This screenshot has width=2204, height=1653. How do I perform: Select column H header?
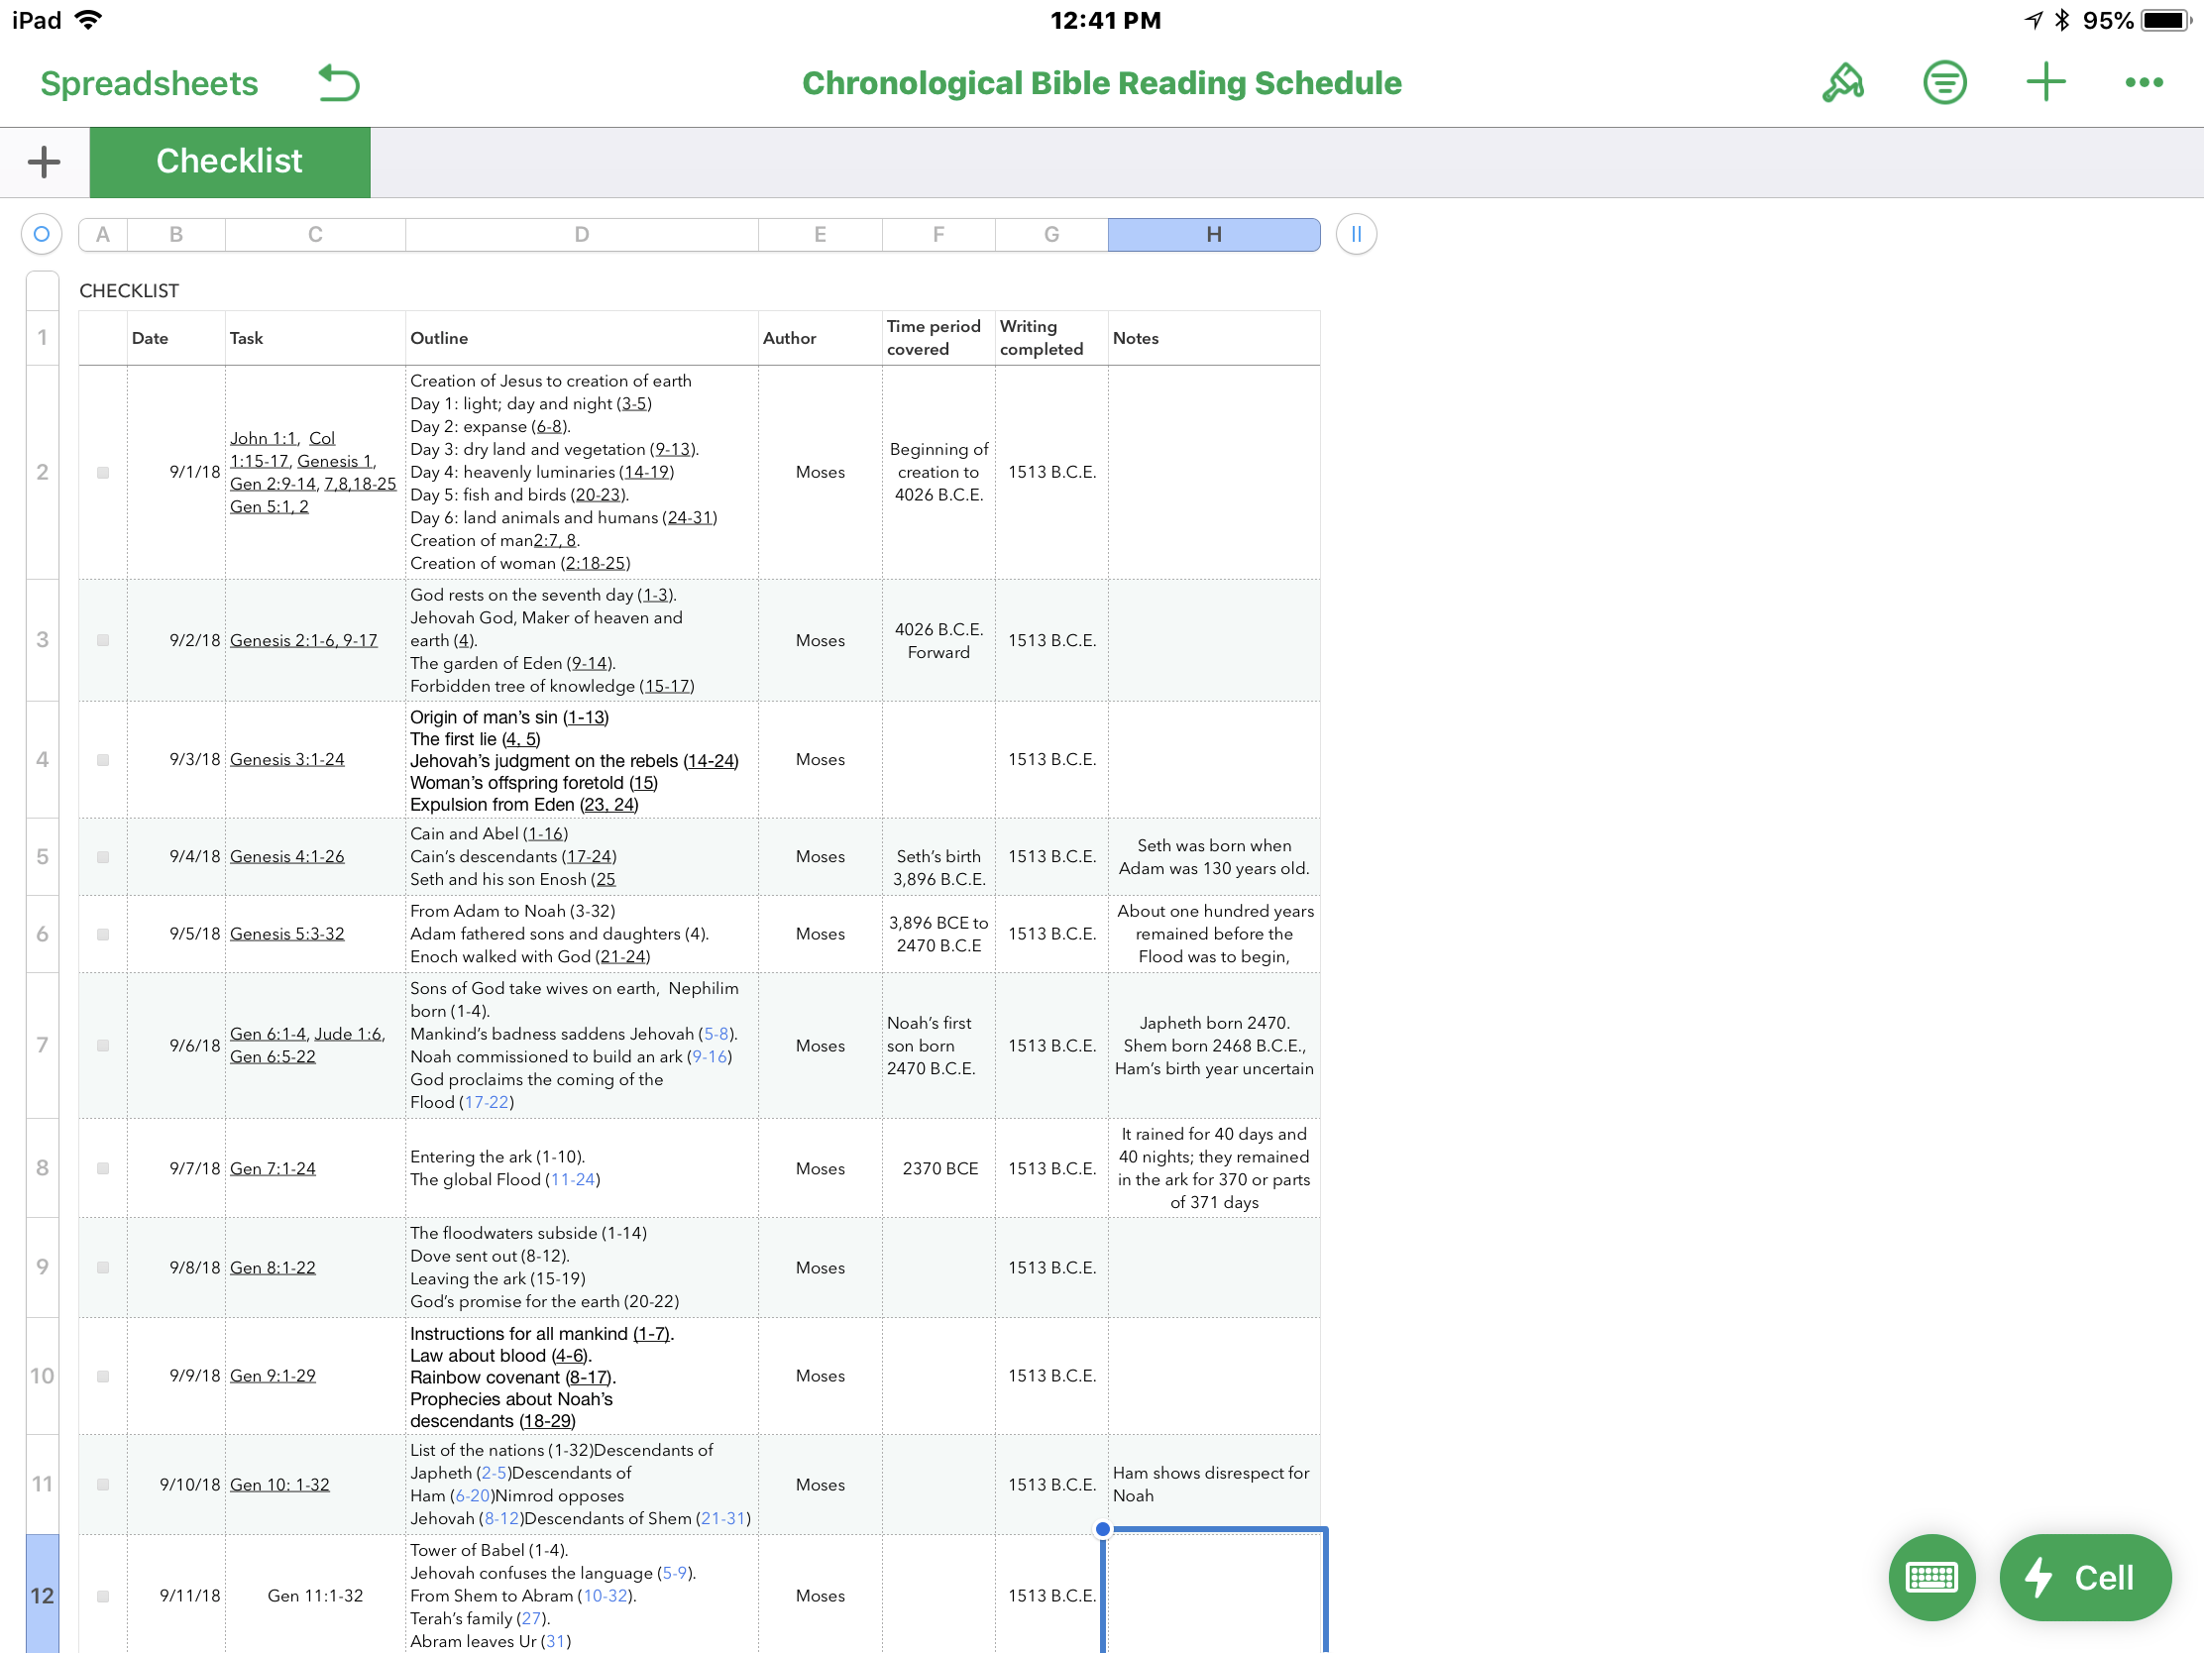(1214, 234)
